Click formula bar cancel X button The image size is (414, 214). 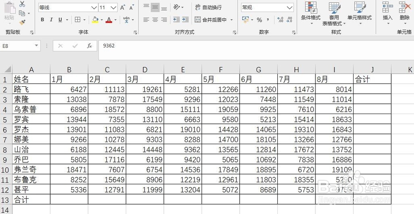click(x=60, y=46)
